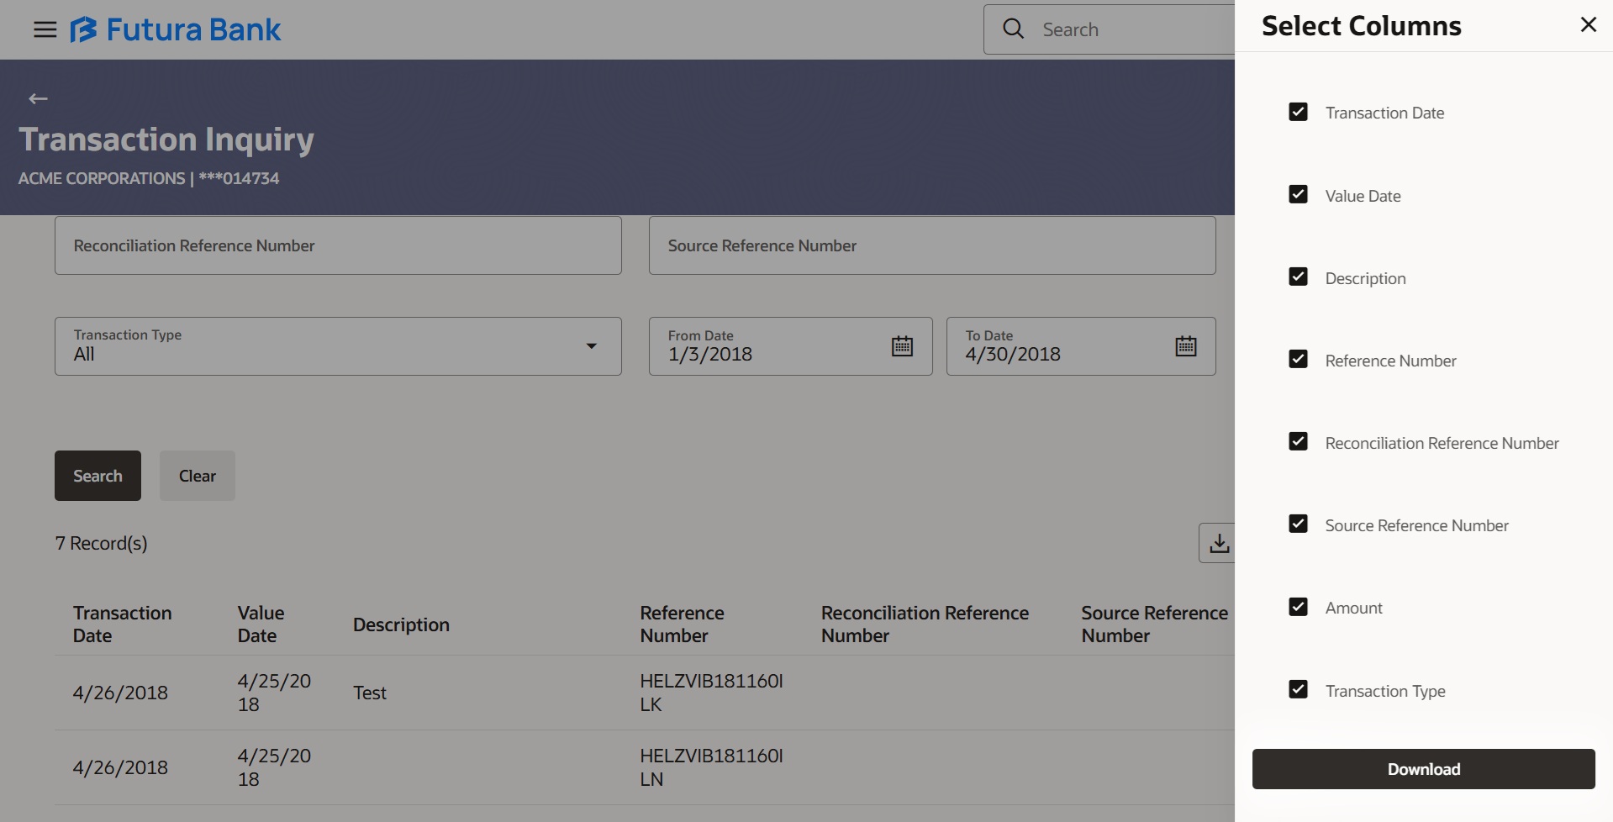Click the Reconciliation Reference Number table header
Screen dimensions: 1613x822
(925, 624)
